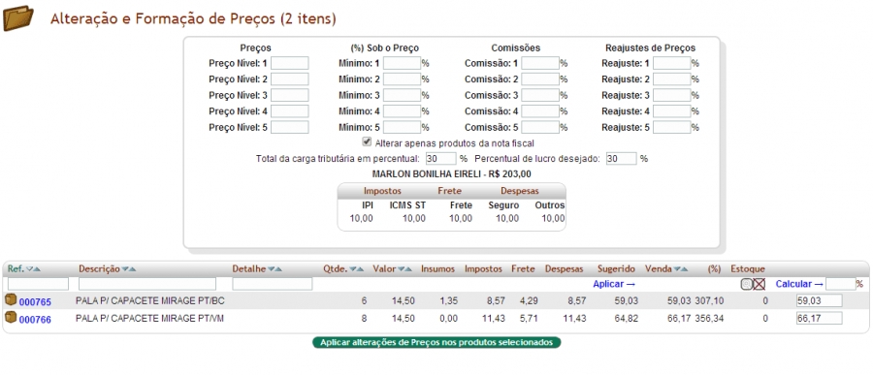The width and height of the screenshot is (873, 375).
Task: Click the folder icon beside the page title
Action: click(18, 18)
